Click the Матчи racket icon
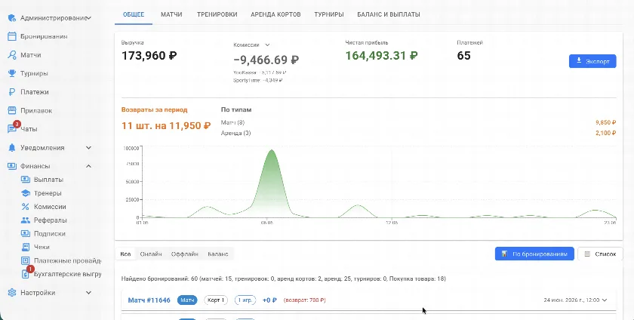The width and height of the screenshot is (634, 320). point(12,55)
